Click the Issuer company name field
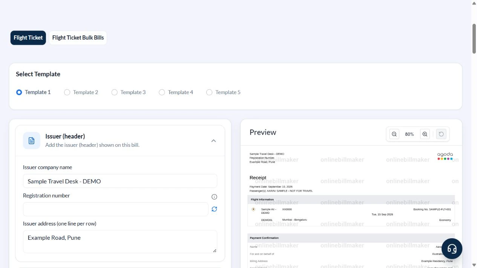 tap(120, 181)
